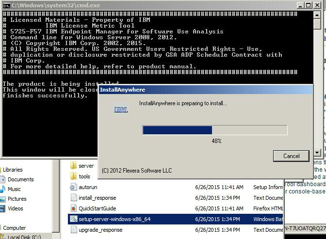Click the setup-server-windows-x86_64 batch file icon
326x239 pixels.
point(73,219)
